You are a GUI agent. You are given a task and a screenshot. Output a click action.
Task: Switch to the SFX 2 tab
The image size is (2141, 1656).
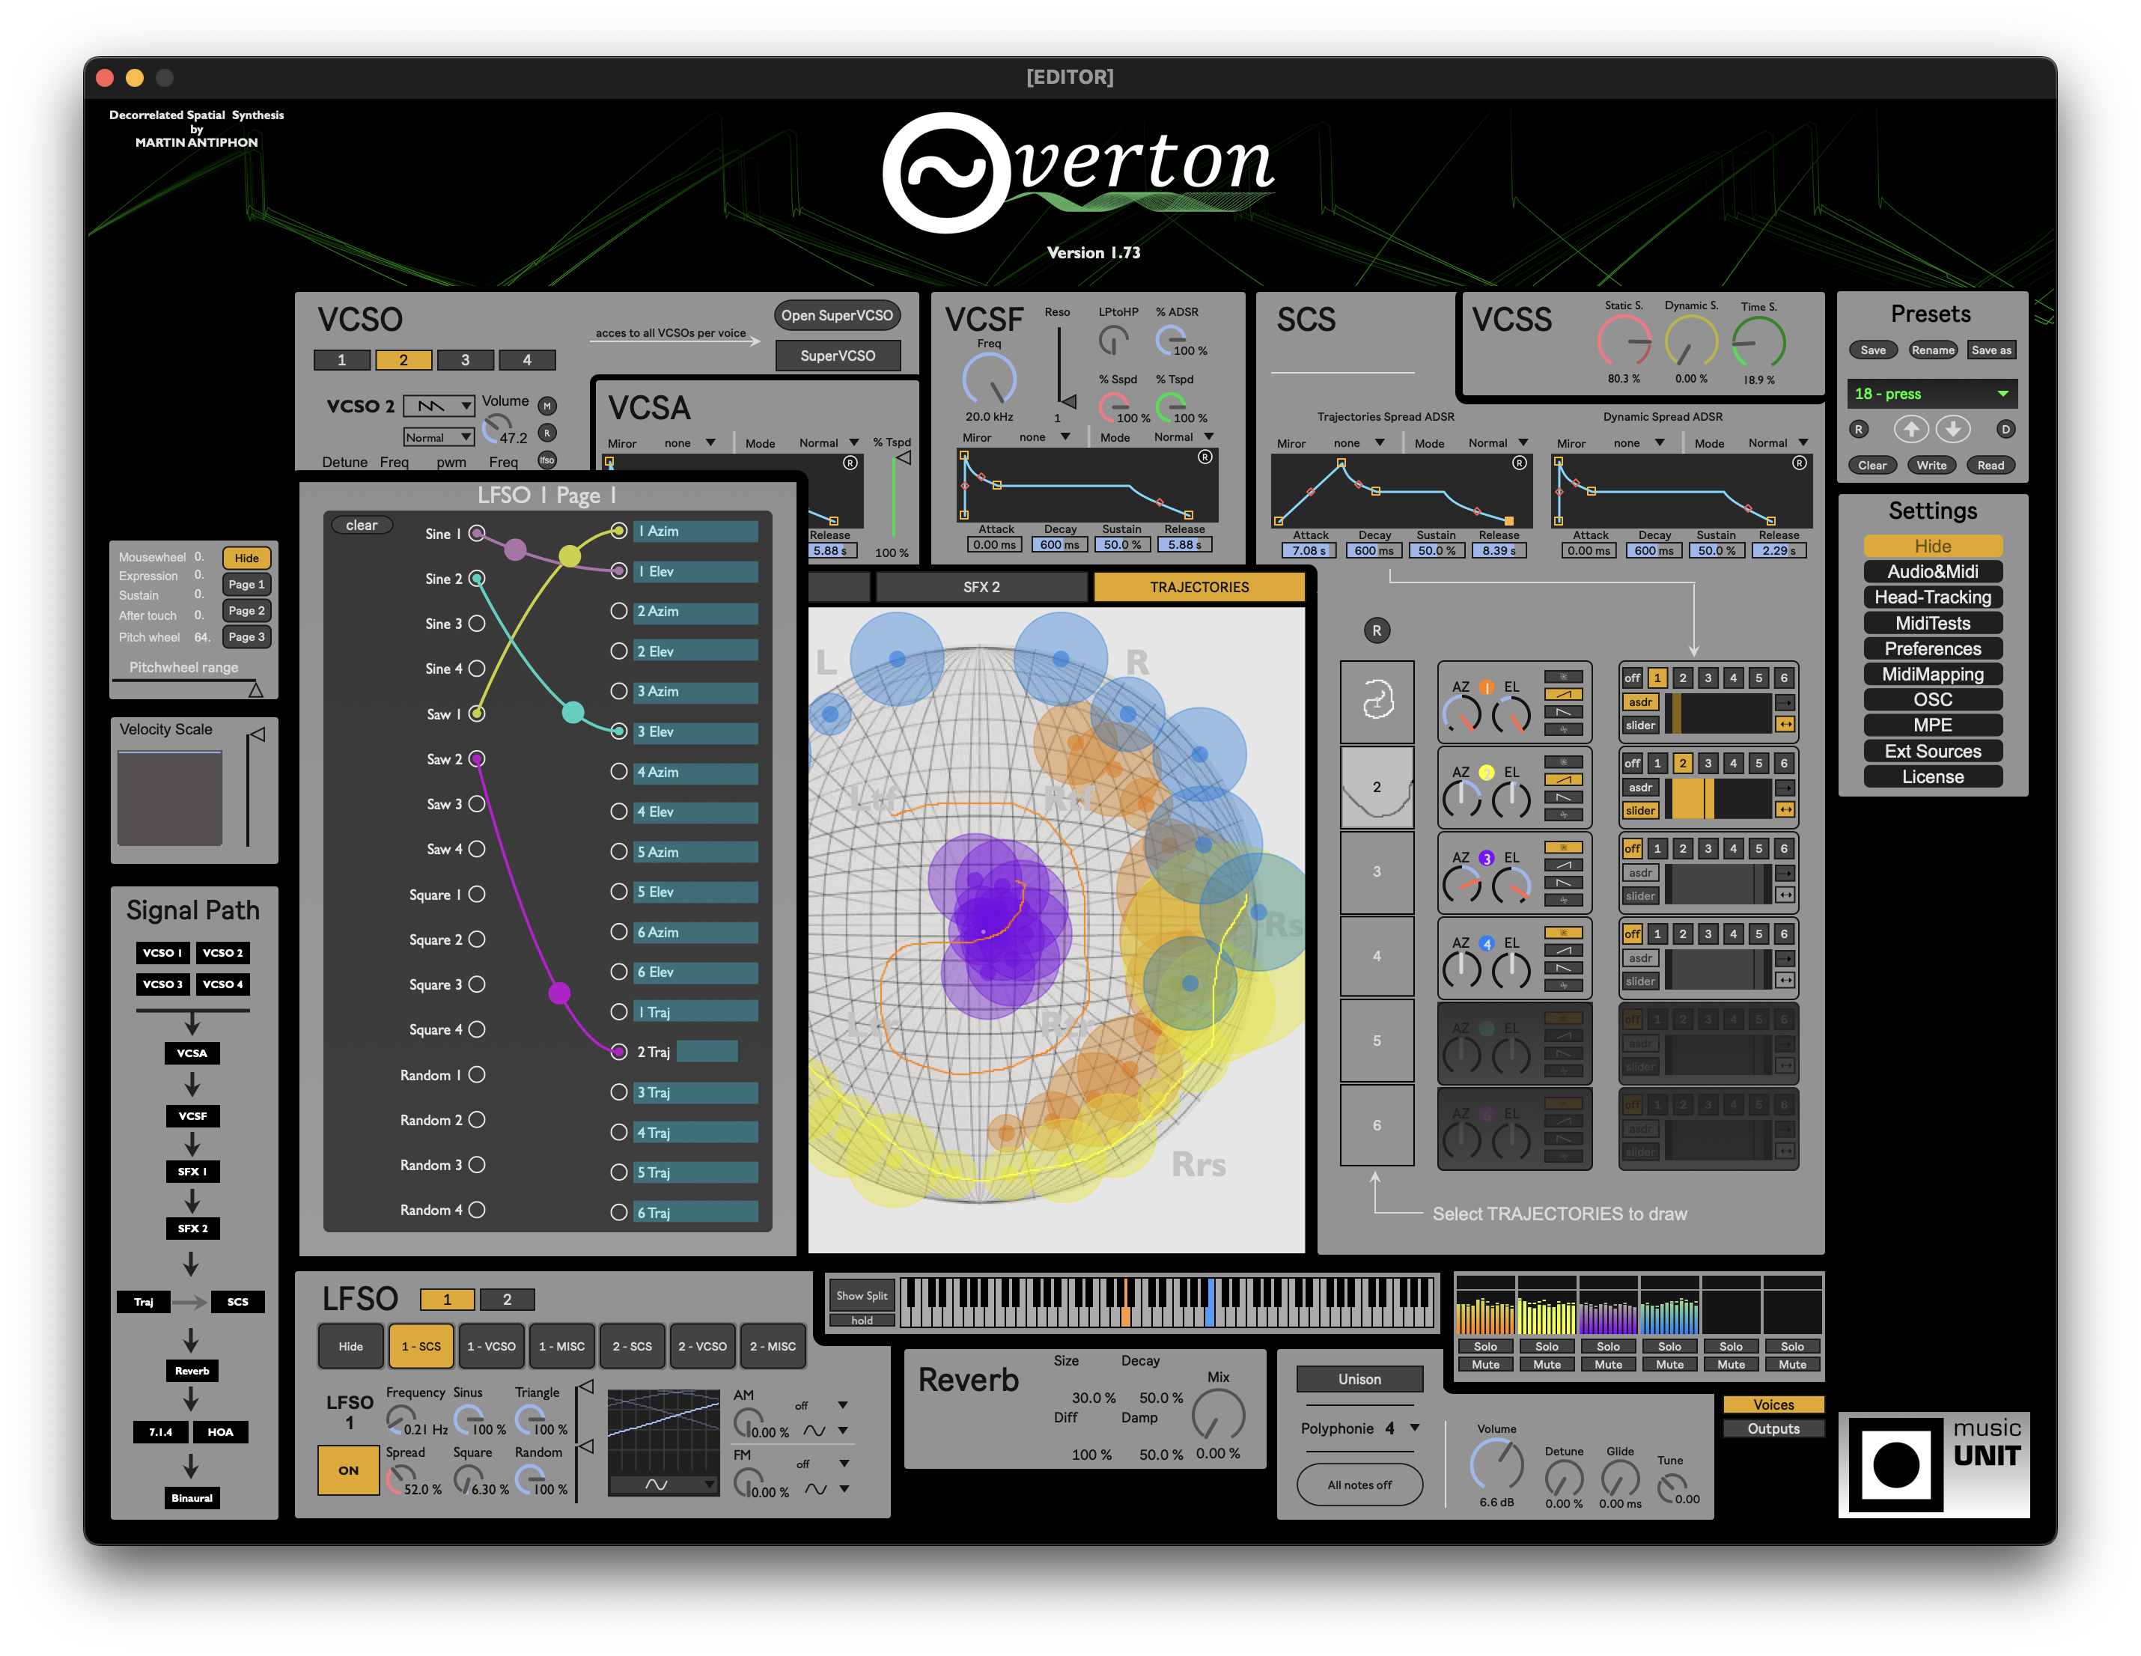(x=981, y=587)
